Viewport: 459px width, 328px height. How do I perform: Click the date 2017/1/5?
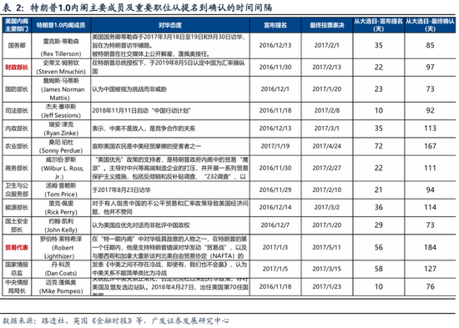pyautogui.click(x=275, y=269)
